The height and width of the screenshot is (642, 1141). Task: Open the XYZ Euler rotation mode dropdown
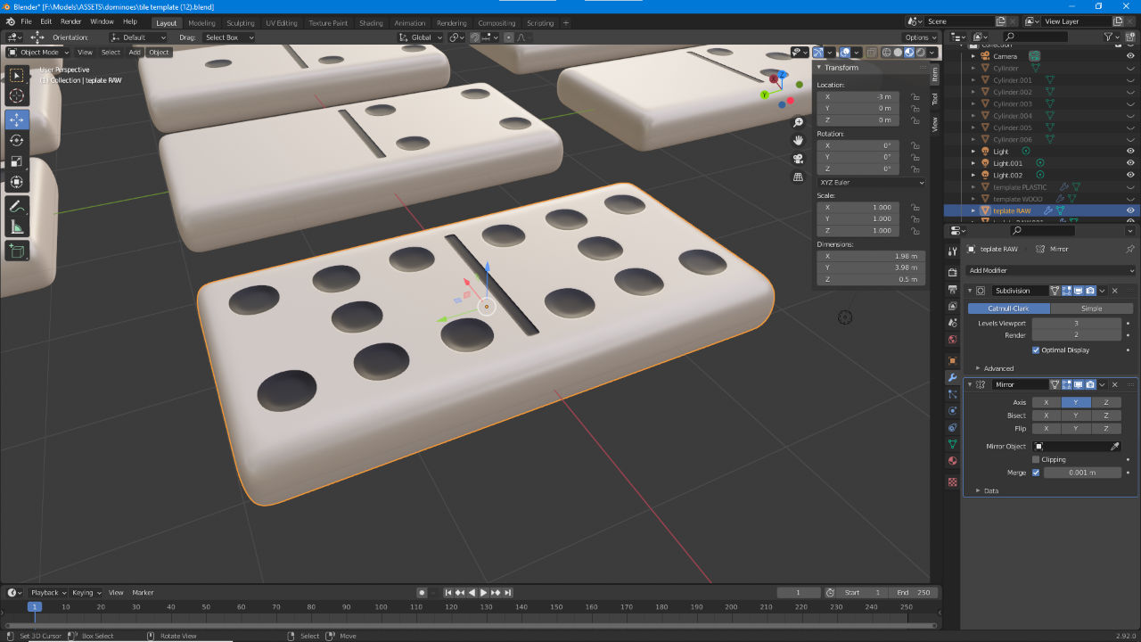pyautogui.click(x=871, y=182)
